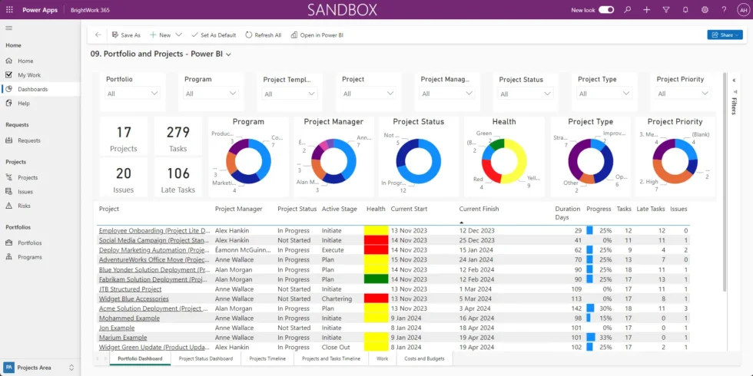Collapse the navigation hamburger menu
This screenshot has height=376, width=753.
click(9, 28)
